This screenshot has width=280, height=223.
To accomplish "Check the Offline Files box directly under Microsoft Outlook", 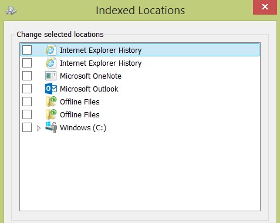I will [x=27, y=102].
